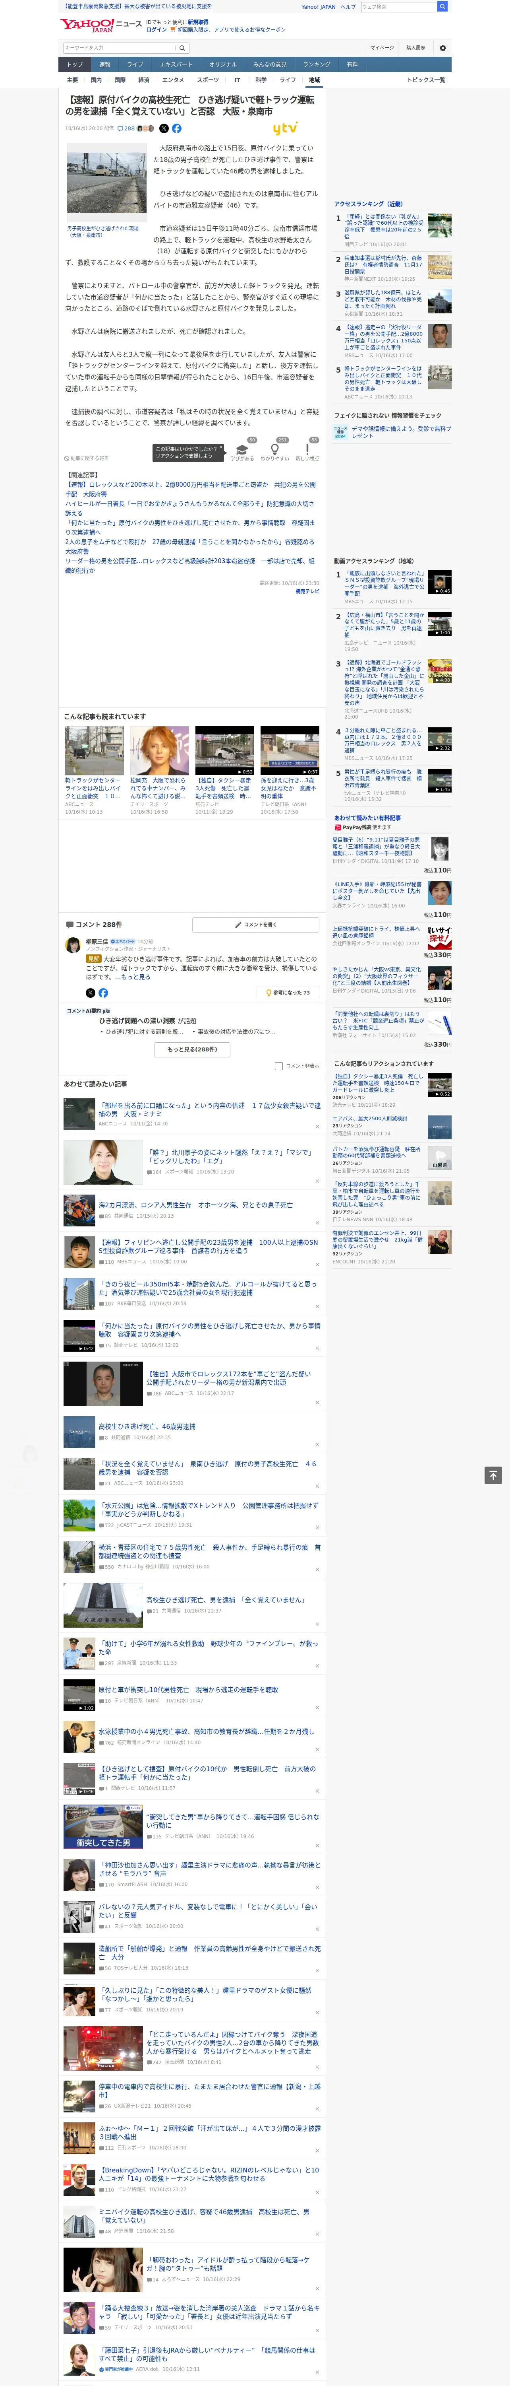Open the みんなの意見 tab
Viewport: 510px width, 2386px height.
tap(270, 65)
